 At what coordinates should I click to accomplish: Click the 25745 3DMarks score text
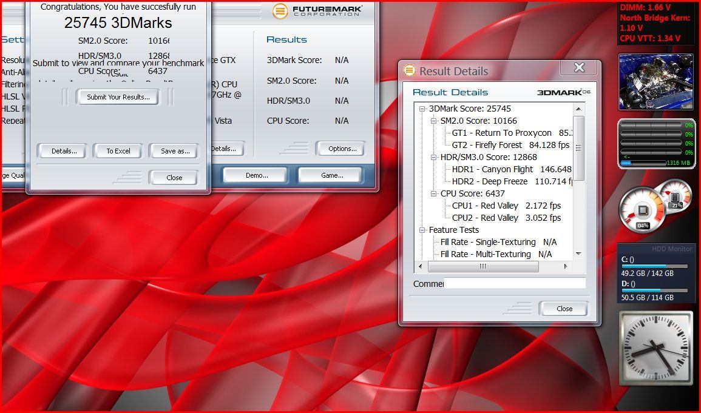[x=118, y=23]
